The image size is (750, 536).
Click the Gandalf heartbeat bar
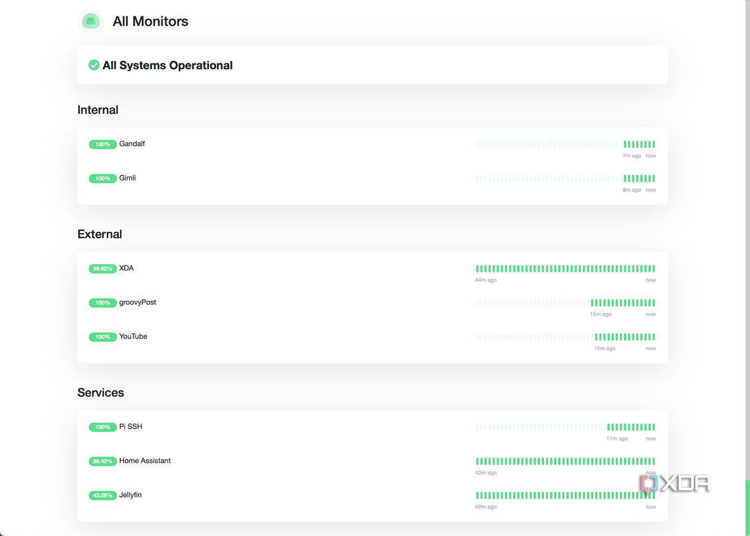coord(566,144)
